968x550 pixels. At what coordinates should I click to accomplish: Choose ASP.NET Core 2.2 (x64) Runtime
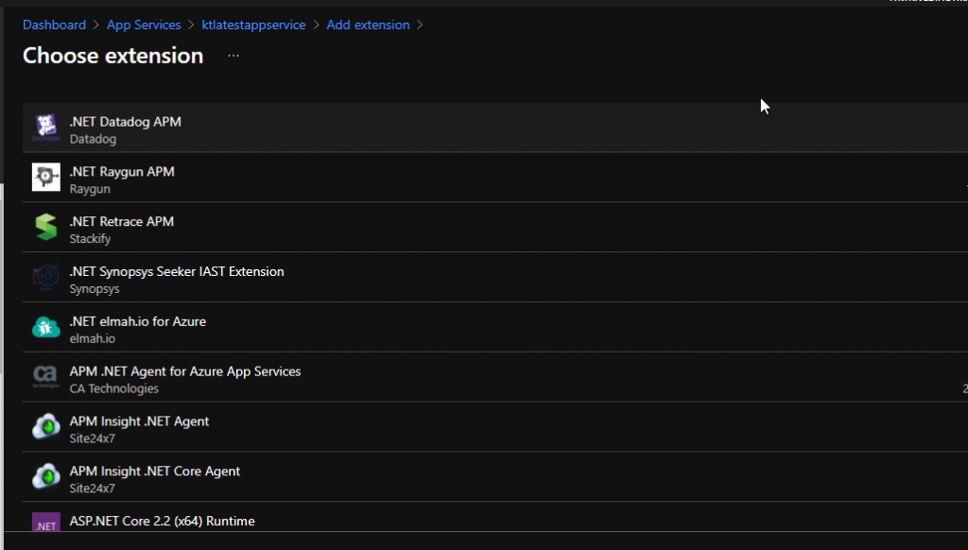tap(163, 521)
